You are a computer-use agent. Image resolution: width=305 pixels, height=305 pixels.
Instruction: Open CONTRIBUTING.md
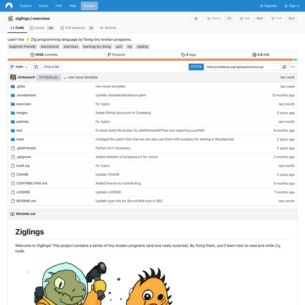coord(32,183)
